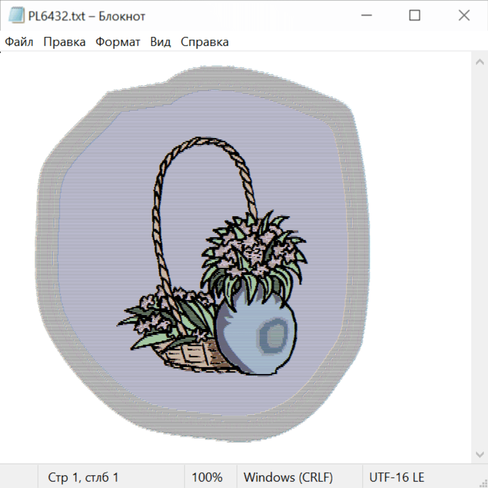Open the Файл menu

pyautogui.click(x=20, y=42)
